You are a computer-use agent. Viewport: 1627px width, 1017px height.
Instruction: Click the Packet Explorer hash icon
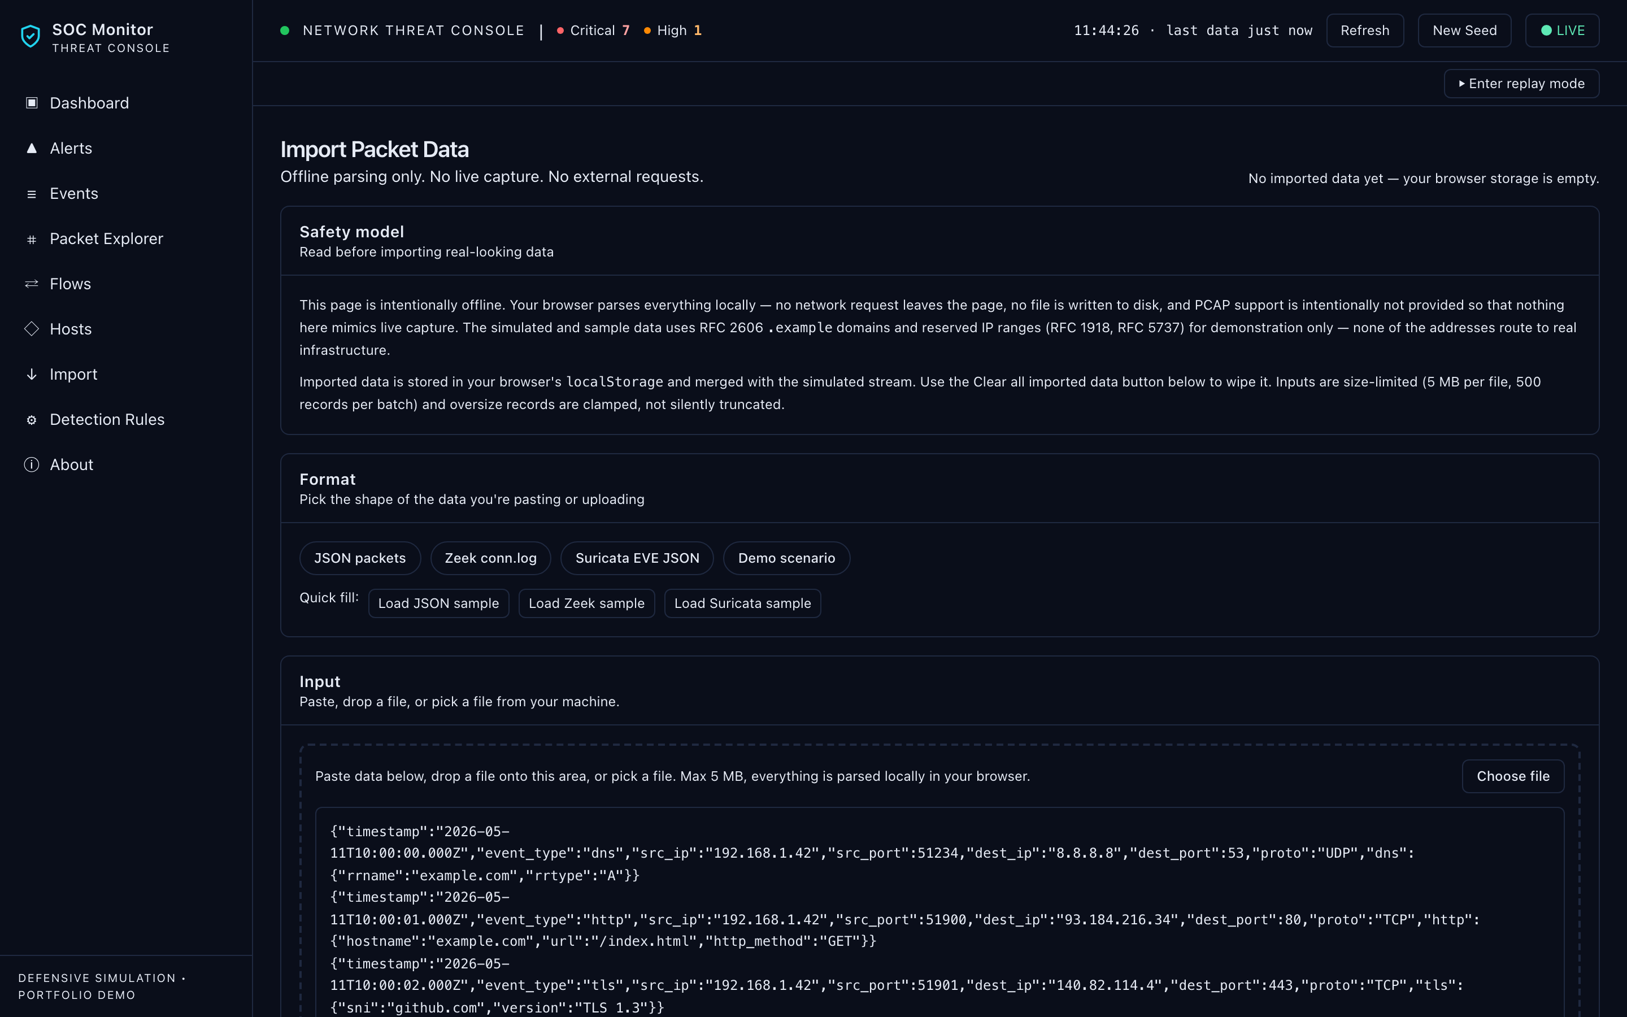coord(32,239)
